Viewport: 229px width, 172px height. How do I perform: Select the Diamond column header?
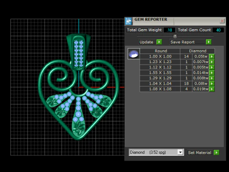[198, 51]
